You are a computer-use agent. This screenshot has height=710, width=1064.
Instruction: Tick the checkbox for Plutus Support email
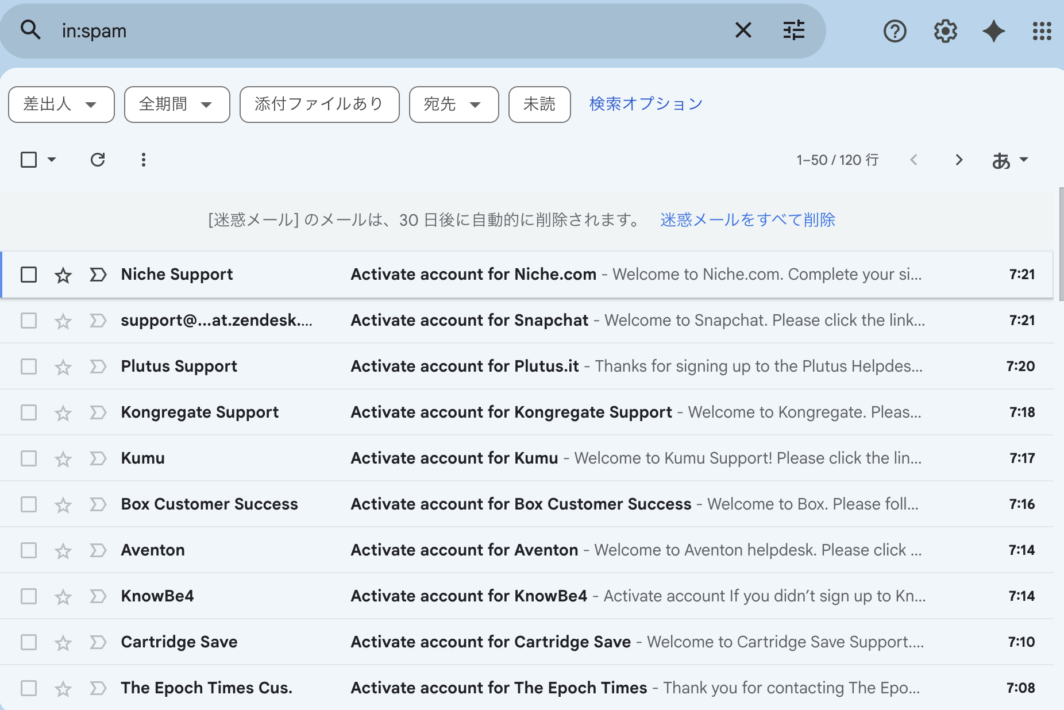[x=29, y=366]
